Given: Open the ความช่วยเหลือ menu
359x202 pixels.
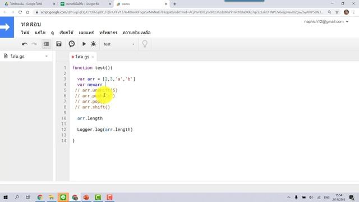Looking at the screenshot, I should (x=136, y=33).
